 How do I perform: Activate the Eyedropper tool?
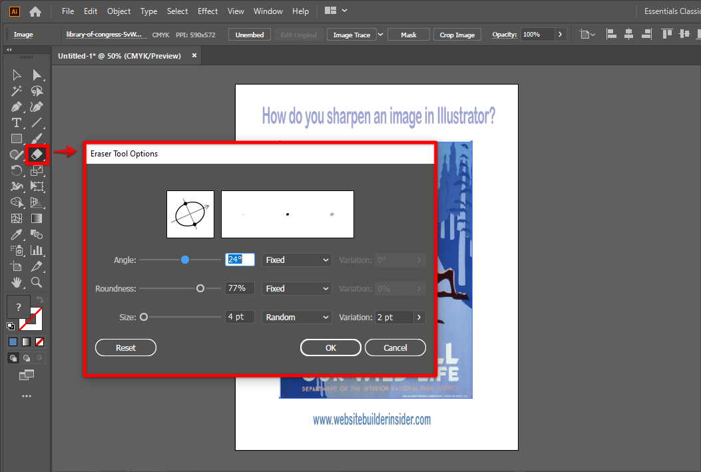(17, 234)
